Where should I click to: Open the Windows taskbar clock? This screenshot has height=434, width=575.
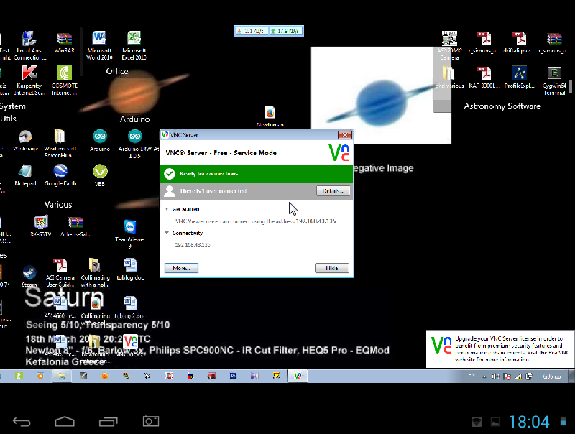(x=552, y=377)
